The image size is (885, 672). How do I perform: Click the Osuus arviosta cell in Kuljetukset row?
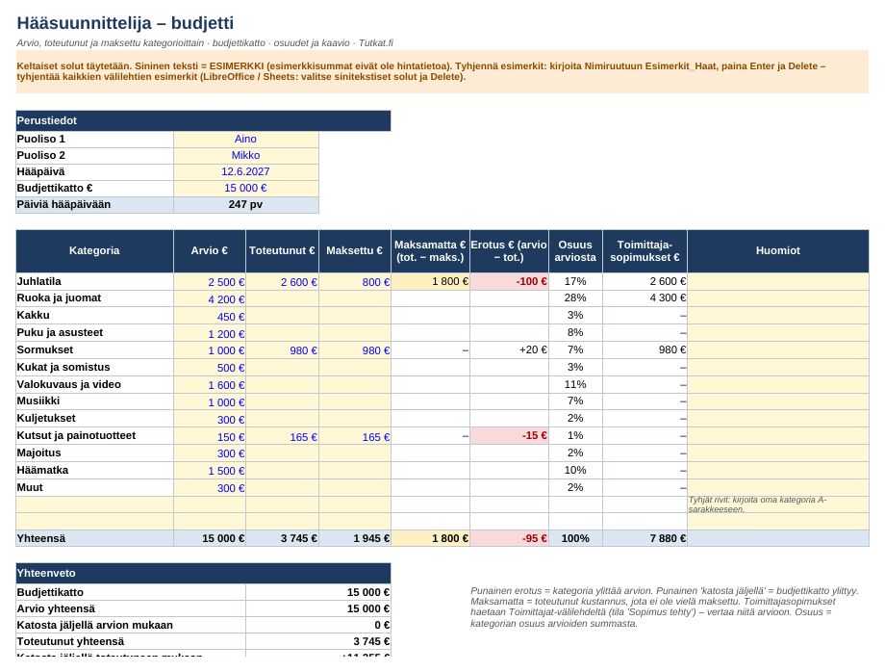tap(575, 419)
